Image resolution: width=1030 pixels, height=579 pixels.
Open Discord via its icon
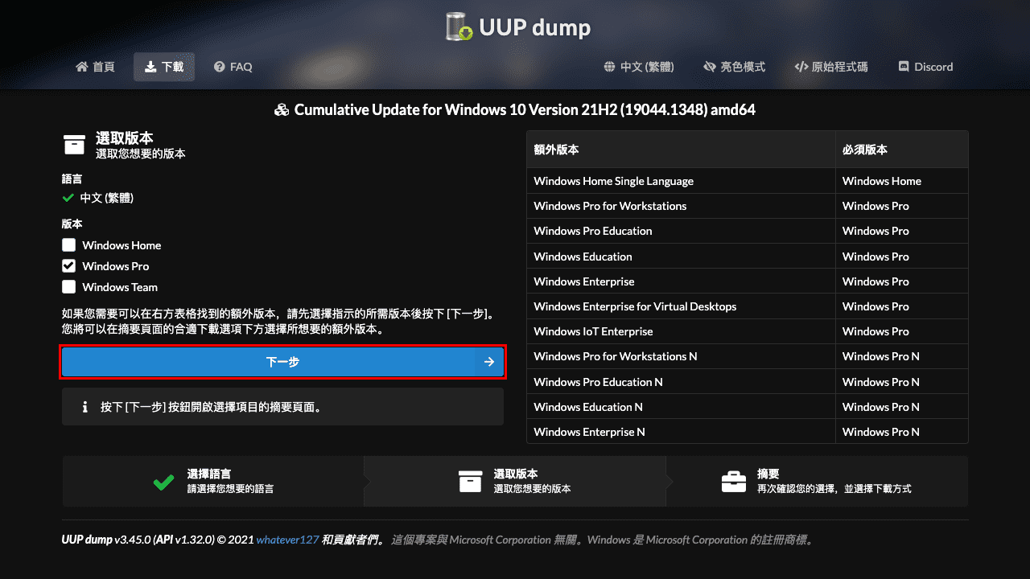point(902,67)
